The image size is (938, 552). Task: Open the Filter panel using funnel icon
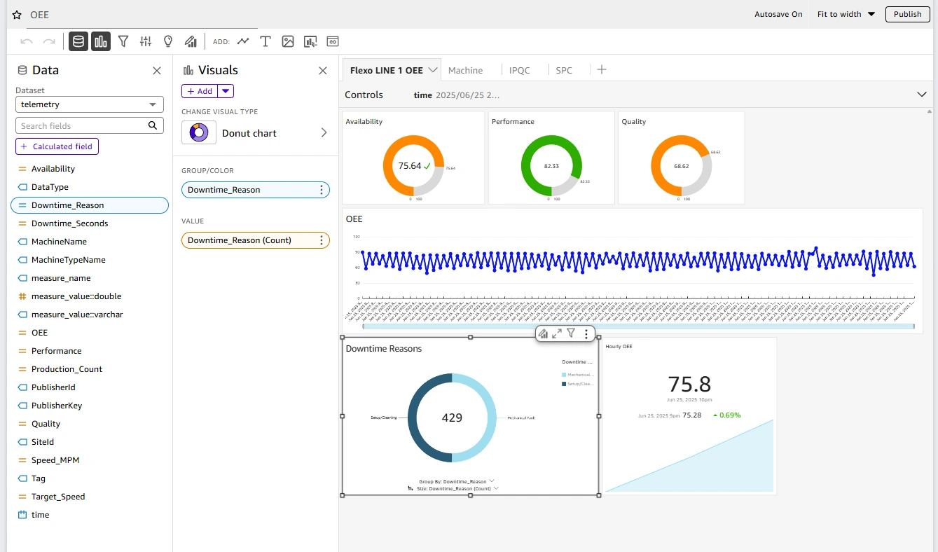point(123,41)
